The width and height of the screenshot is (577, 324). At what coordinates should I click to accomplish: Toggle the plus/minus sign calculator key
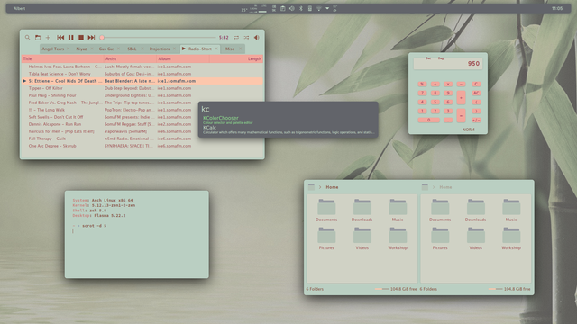(476, 120)
